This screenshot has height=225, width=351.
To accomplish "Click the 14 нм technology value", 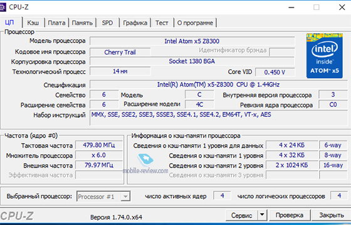I will [x=120, y=71].
